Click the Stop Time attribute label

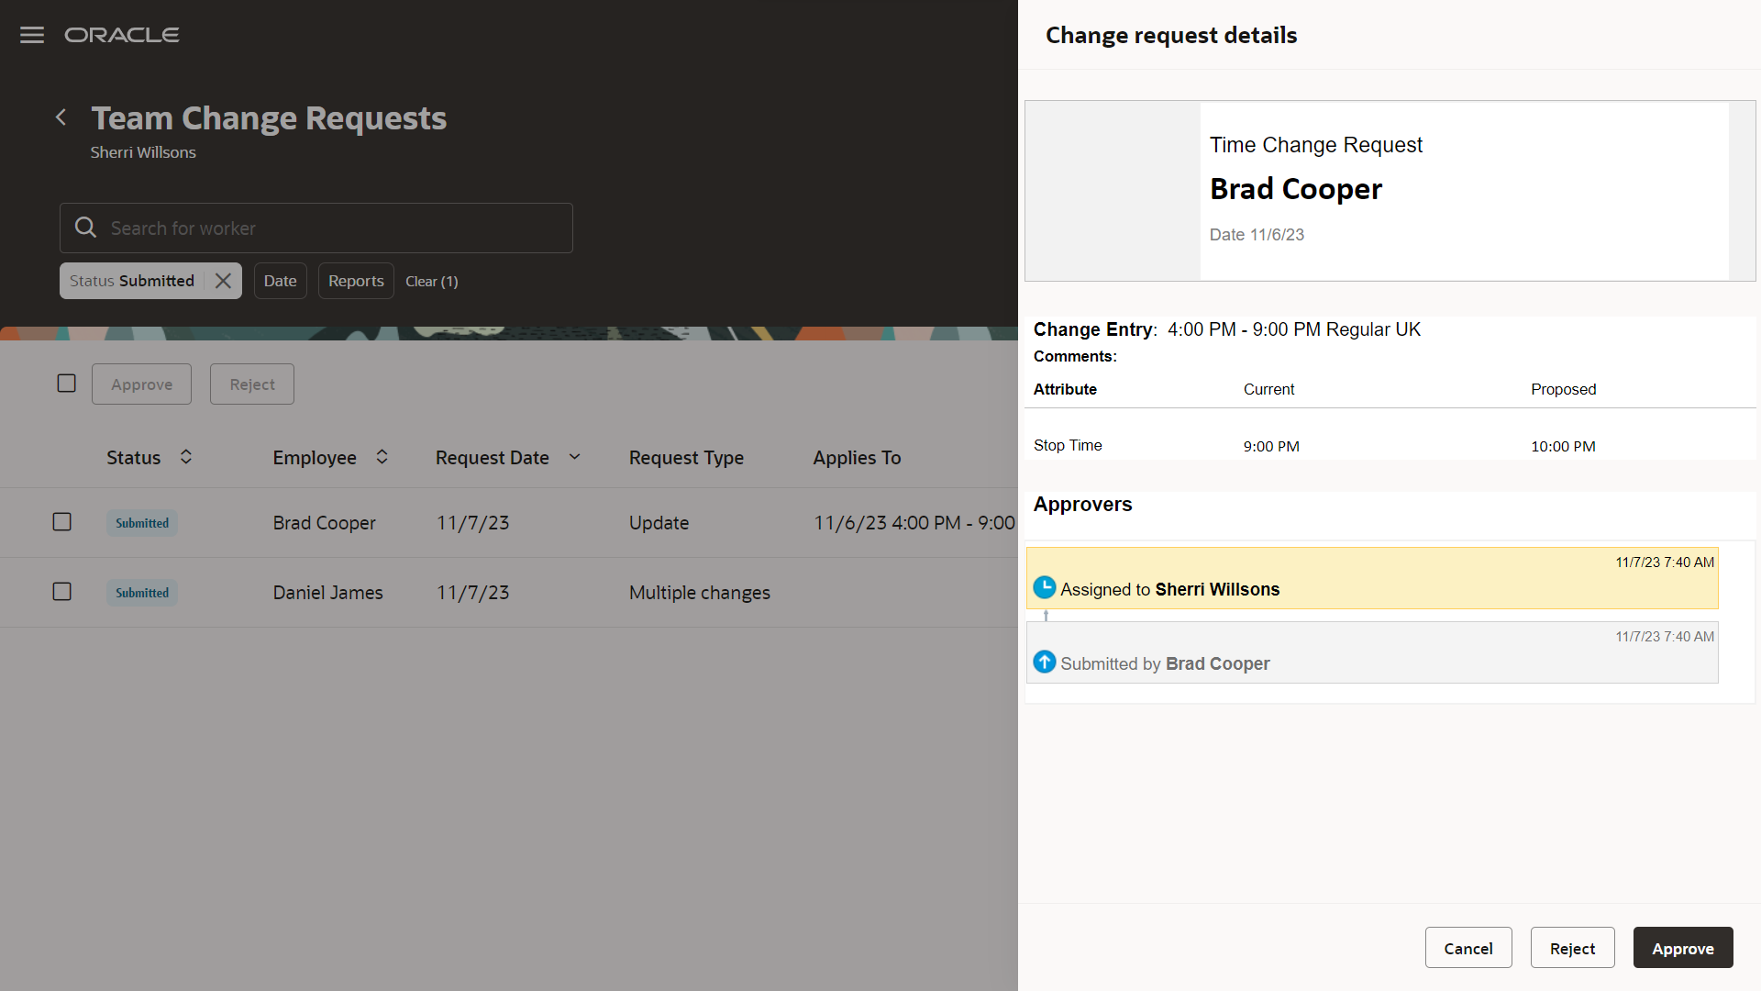click(1068, 445)
